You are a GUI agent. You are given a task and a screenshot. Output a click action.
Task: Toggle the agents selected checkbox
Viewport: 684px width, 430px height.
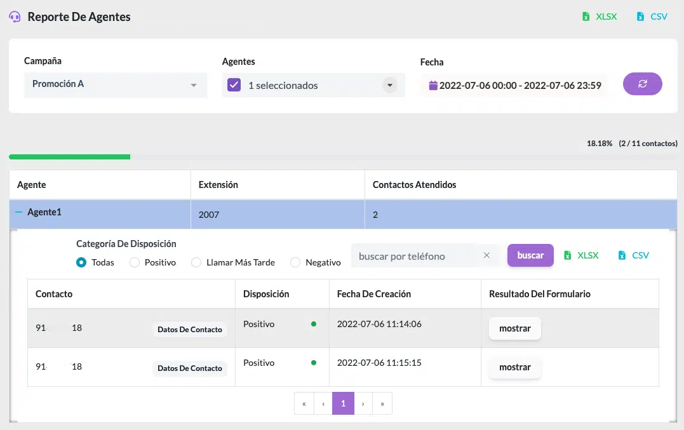234,84
